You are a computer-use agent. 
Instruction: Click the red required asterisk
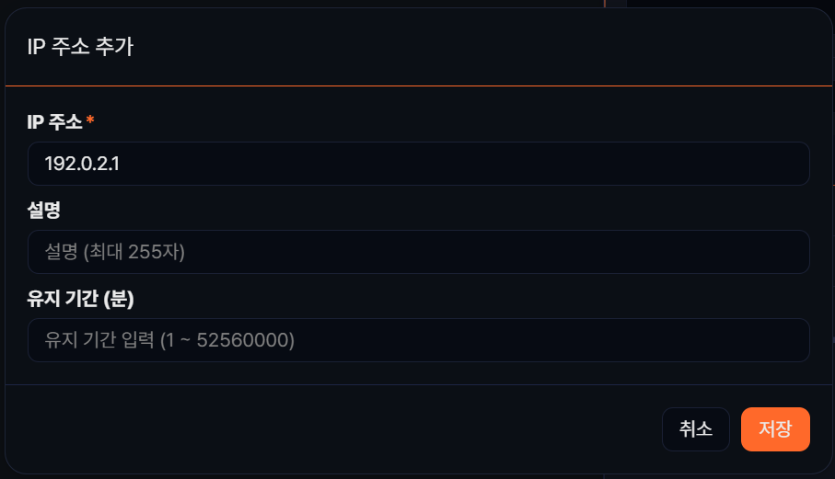pyautogui.click(x=90, y=120)
